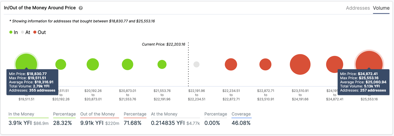This screenshot has height=136, width=394.
Task: Click the Coverage label
Action: click(241, 114)
